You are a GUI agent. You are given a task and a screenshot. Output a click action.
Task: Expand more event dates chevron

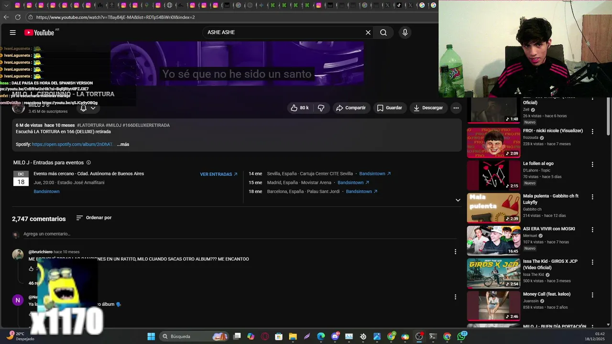(458, 200)
